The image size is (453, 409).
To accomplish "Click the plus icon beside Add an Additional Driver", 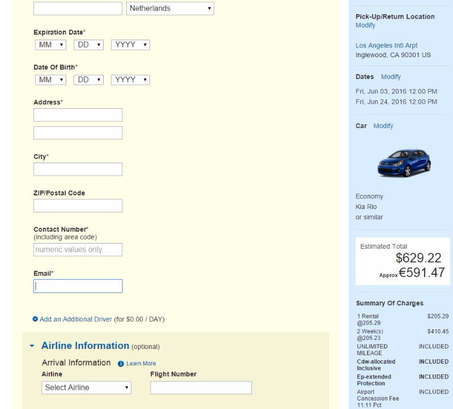I will coord(36,319).
